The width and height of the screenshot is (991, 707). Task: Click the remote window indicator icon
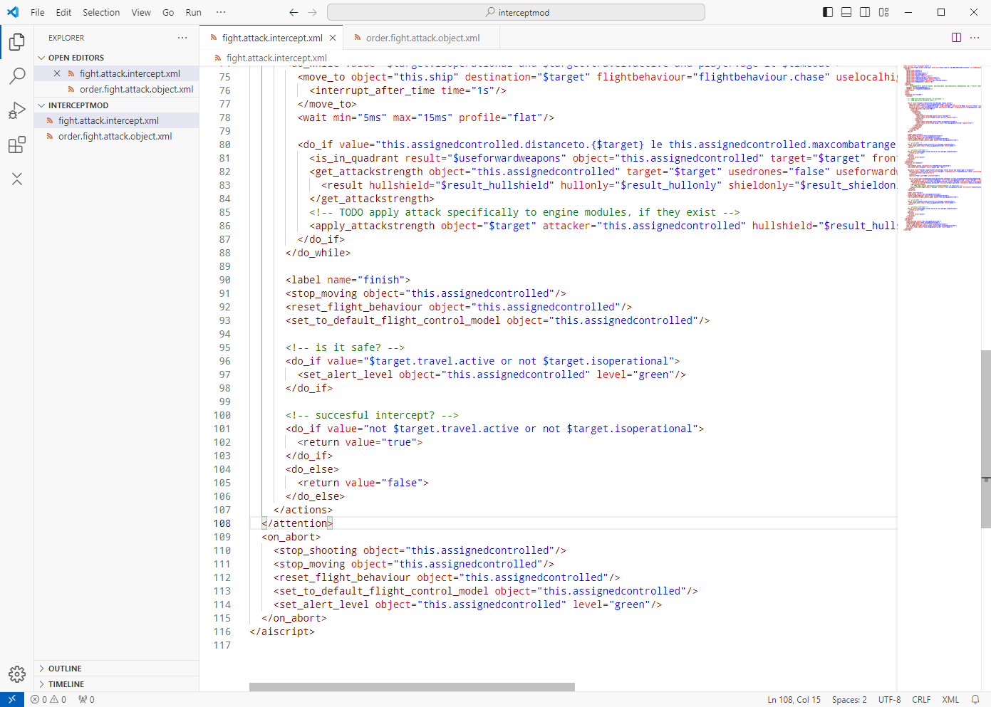point(12,699)
